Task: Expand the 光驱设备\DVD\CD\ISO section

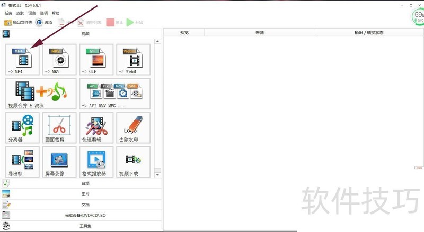Action: (x=82, y=215)
